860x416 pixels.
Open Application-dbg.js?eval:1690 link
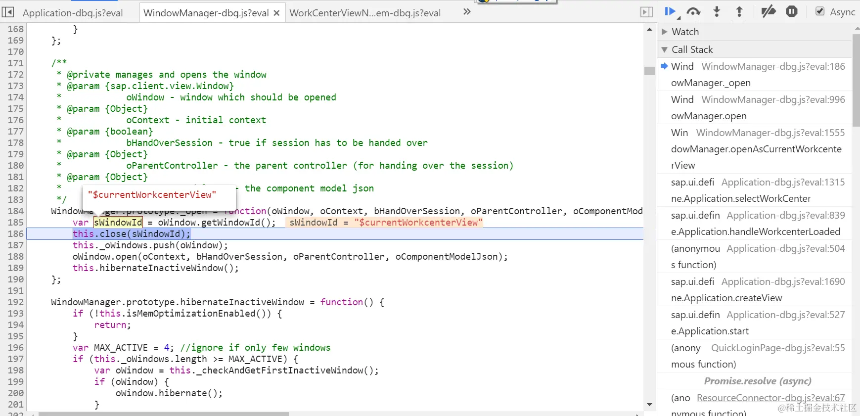(783, 281)
